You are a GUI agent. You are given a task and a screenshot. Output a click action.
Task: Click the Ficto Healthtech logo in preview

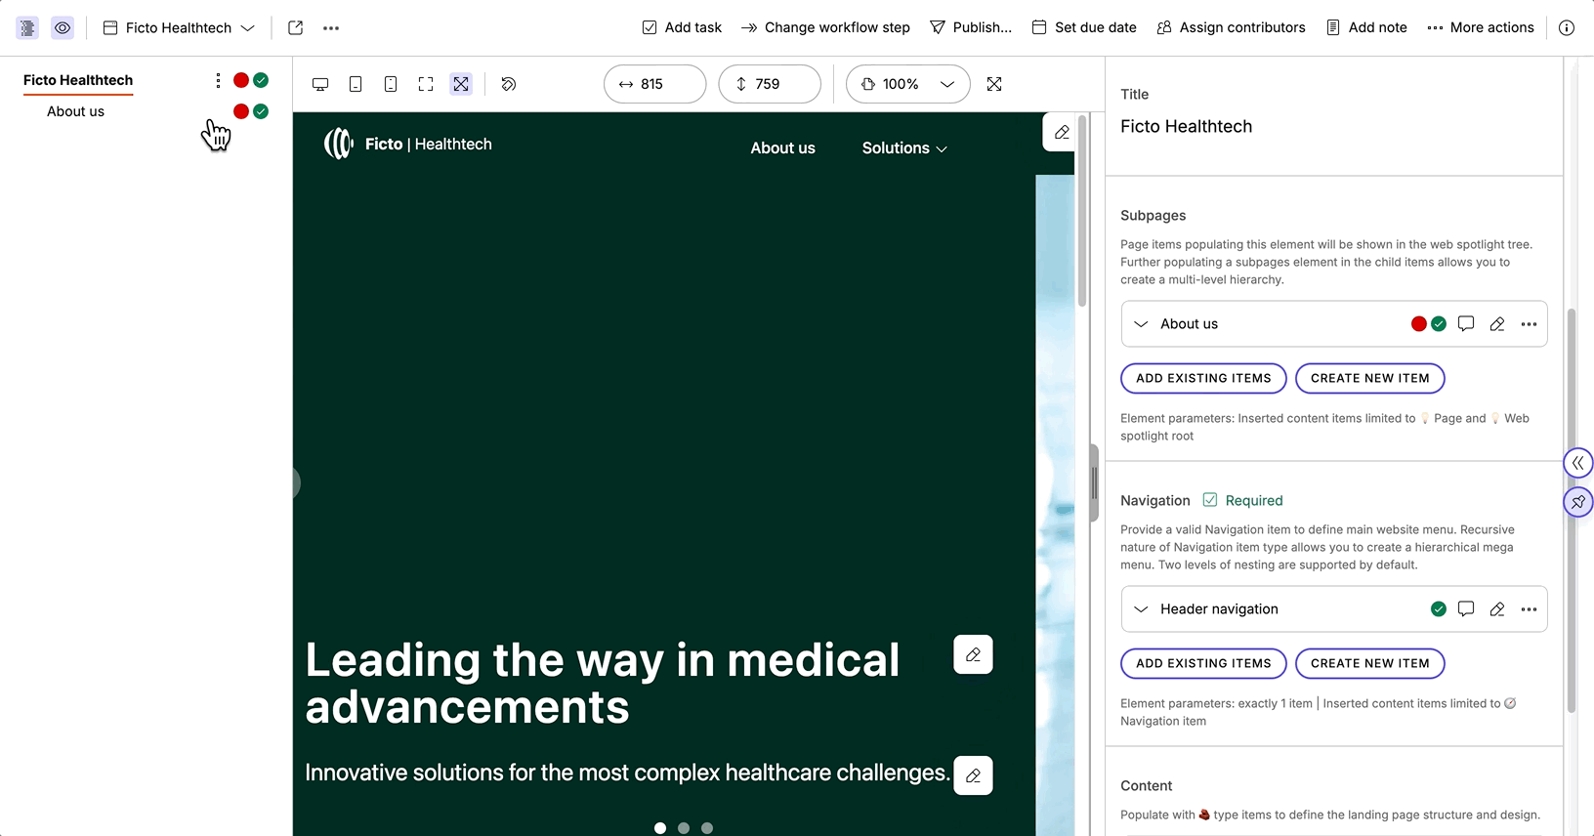tap(408, 145)
